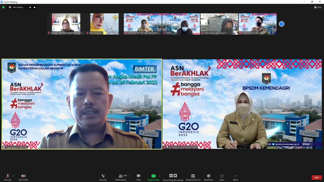Screen dimensions: 324x182
Task: Expand the Participants options arrow
Action: [x=130, y=176]
